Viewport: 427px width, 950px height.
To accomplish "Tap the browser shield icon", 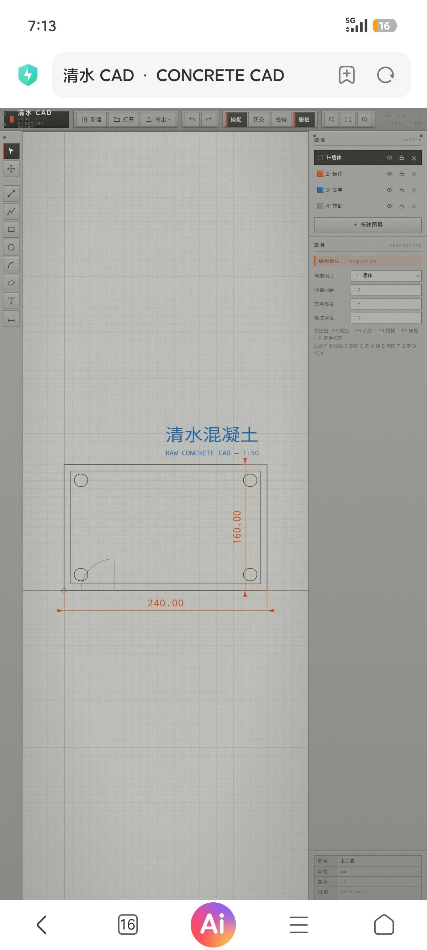I will [x=28, y=75].
